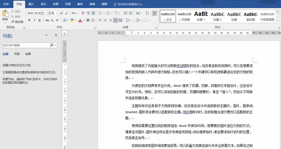Switch to the 设计 (Design) tab
The image size is (281, 149).
click(x=43, y=4)
